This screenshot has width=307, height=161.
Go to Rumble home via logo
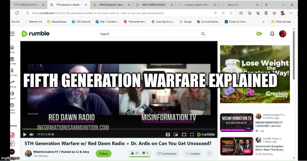tap(36, 34)
